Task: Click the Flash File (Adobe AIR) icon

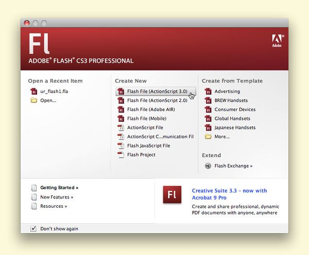Action: pyautogui.click(x=121, y=110)
